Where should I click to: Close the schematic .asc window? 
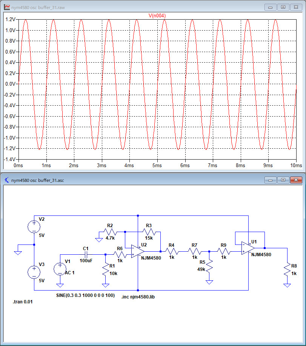(296, 180)
